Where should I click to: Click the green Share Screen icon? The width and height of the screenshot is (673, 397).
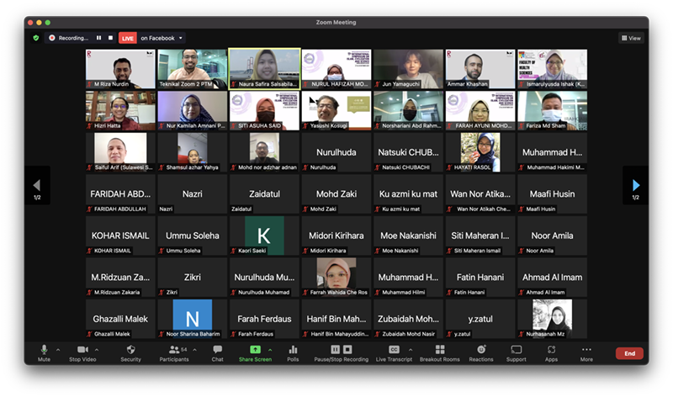point(255,350)
